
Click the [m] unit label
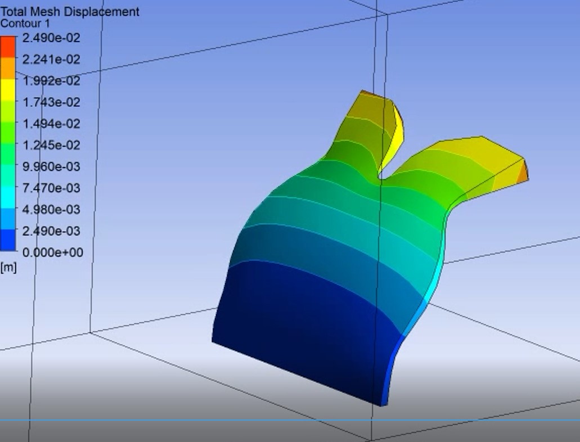pos(8,268)
